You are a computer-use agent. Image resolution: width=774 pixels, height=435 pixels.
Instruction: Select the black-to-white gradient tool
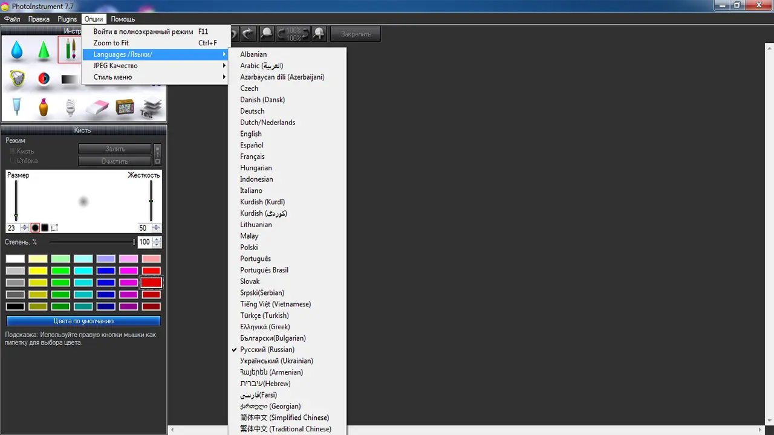pyautogui.click(x=71, y=79)
